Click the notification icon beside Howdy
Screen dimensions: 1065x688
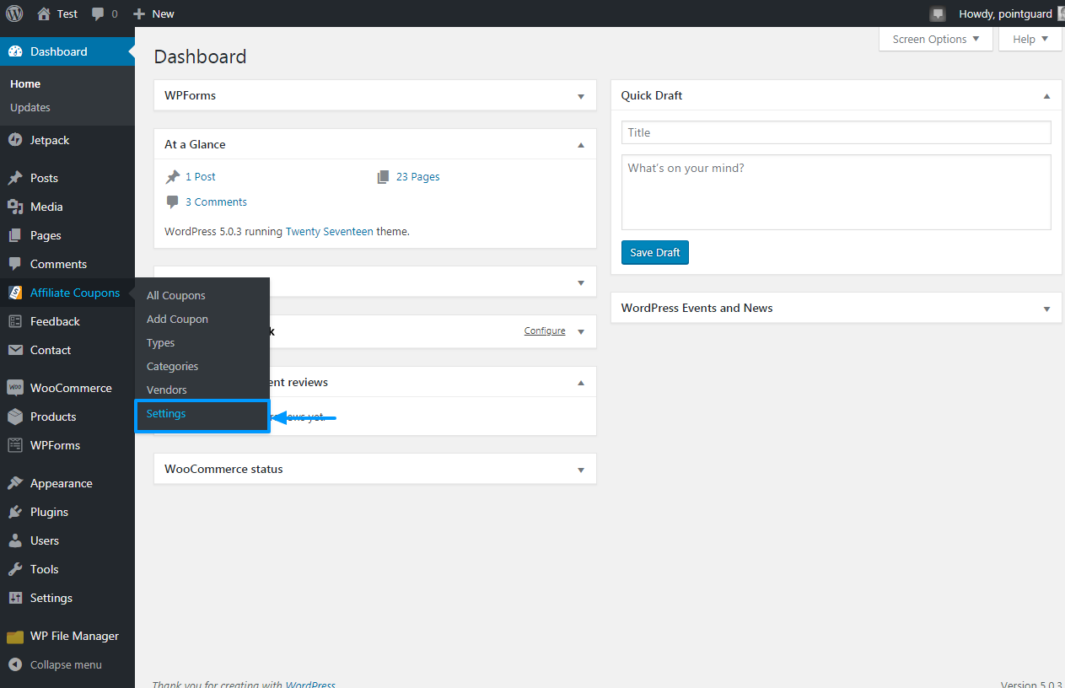938,14
